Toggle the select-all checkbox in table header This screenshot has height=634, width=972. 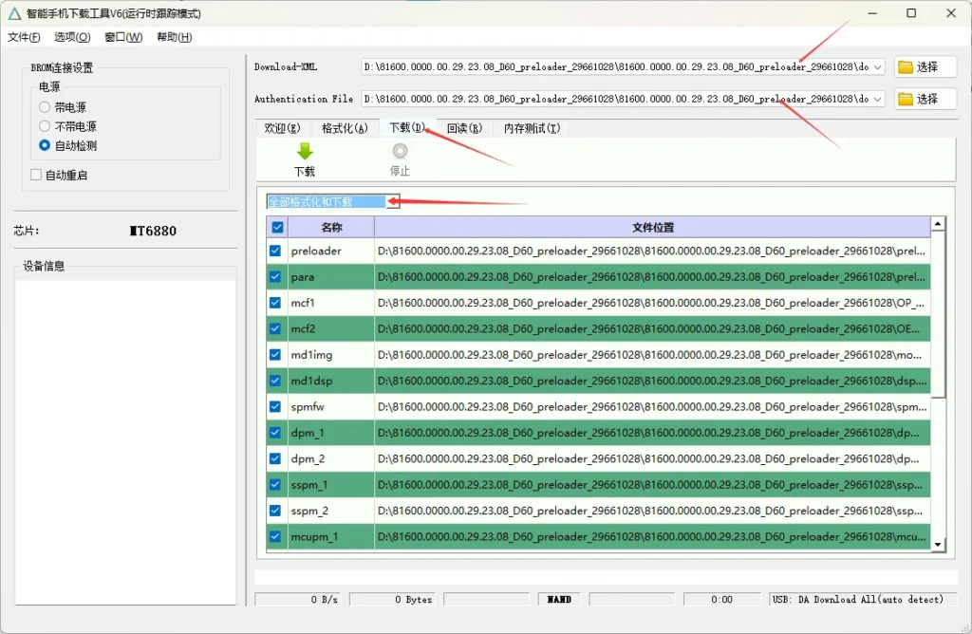(x=277, y=228)
